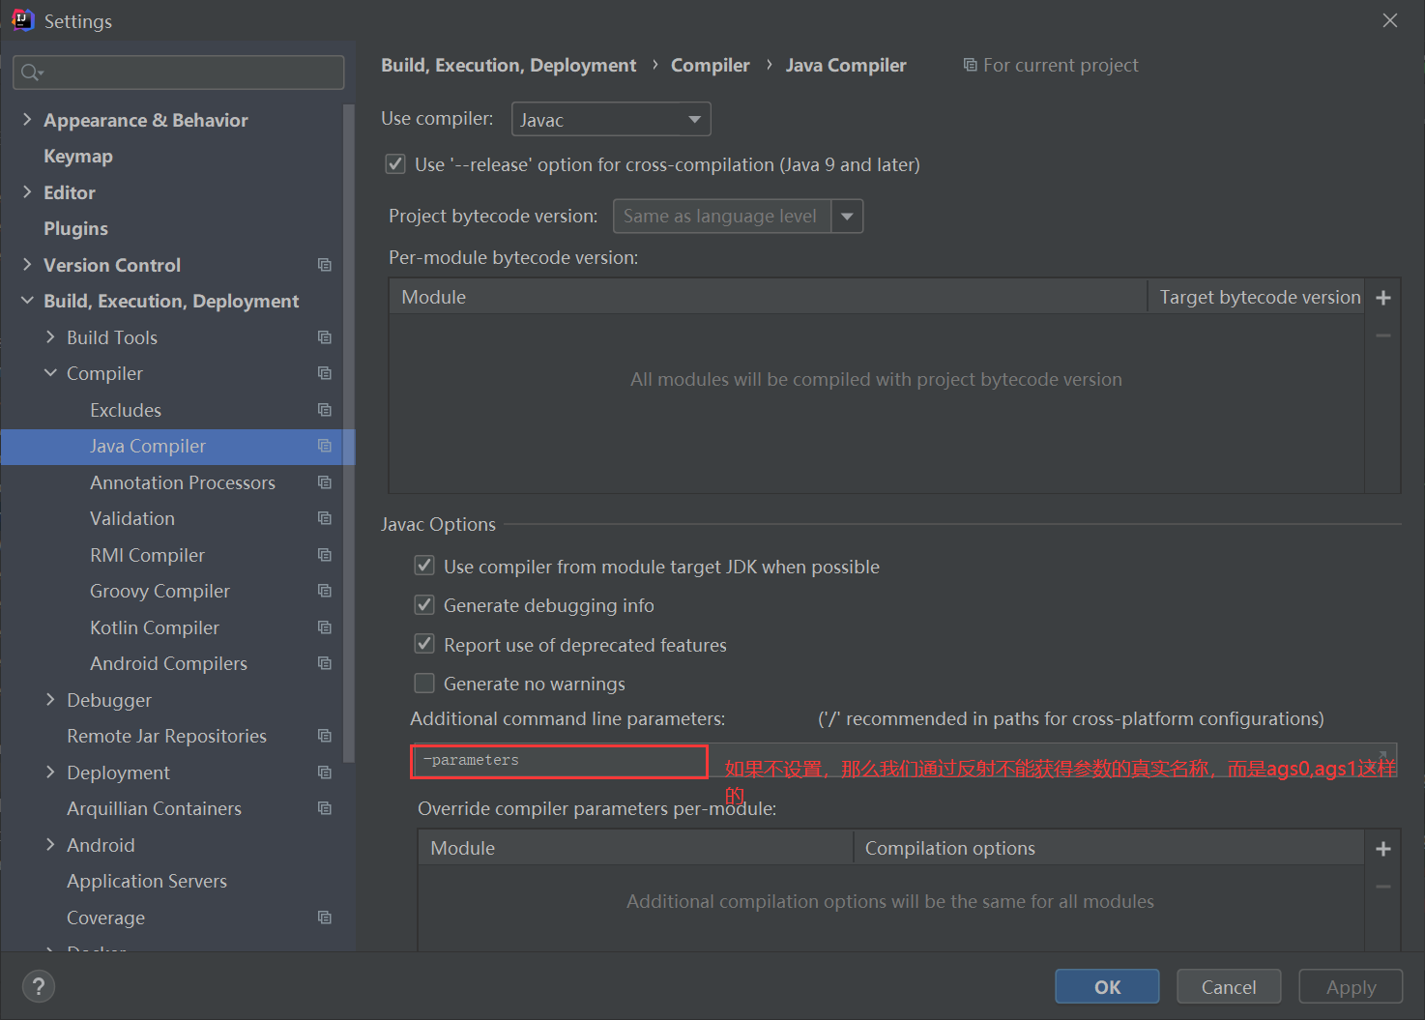The width and height of the screenshot is (1425, 1020).
Task: Click project-scope icon beside Arquillian Containers
Action: tap(325, 808)
